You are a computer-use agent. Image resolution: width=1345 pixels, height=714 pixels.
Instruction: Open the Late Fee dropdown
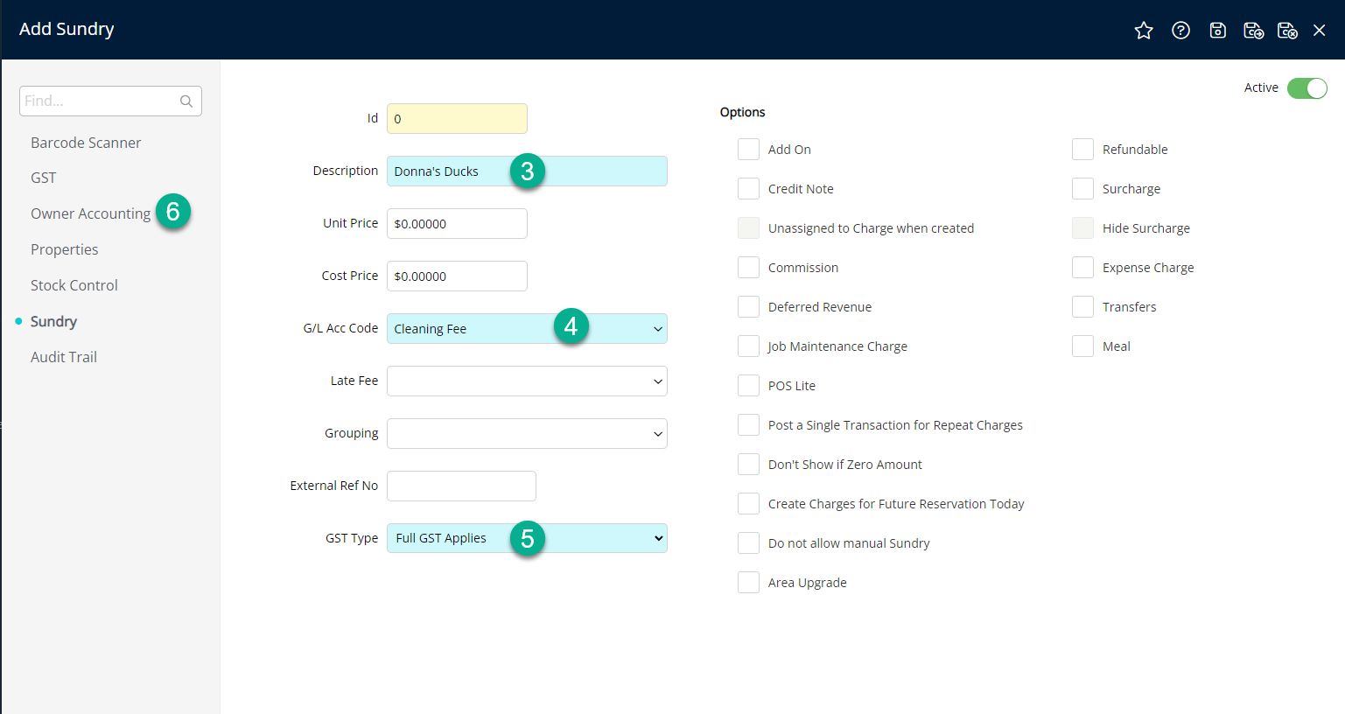pyautogui.click(x=657, y=381)
